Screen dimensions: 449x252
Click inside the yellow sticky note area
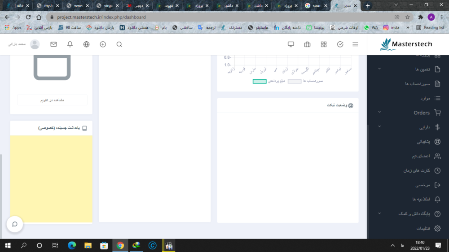point(51,178)
